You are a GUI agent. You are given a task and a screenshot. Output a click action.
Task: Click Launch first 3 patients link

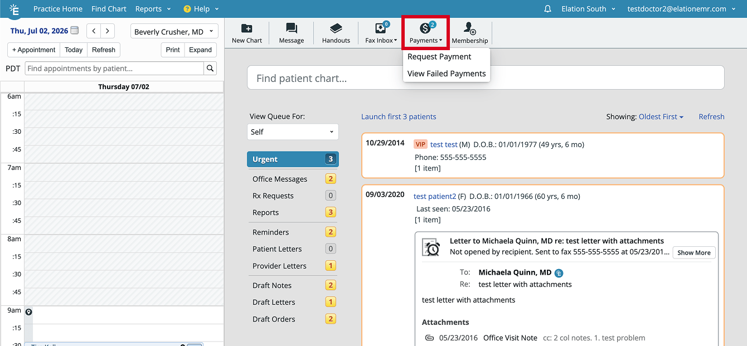(399, 116)
